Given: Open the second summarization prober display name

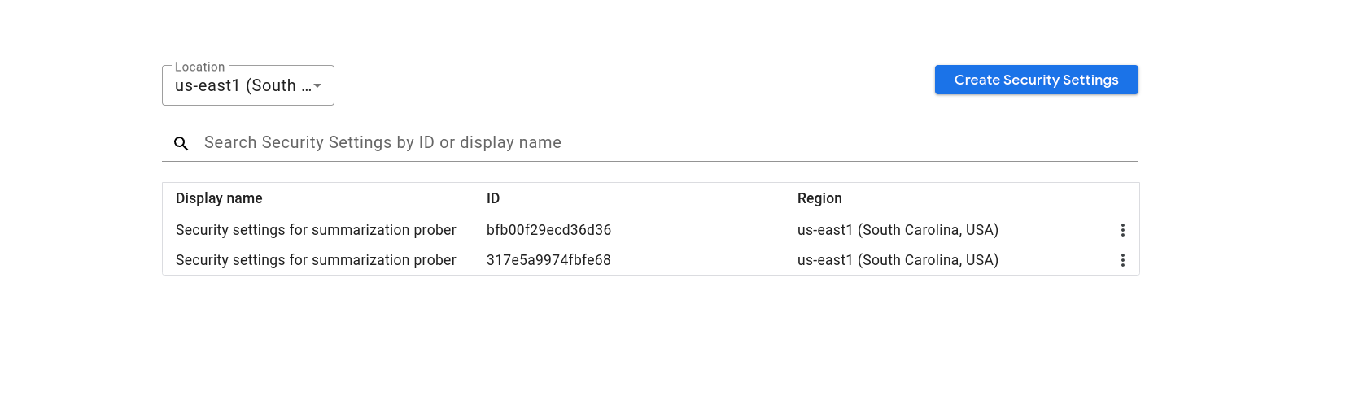Looking at the screenshot, I should pos(316,260).
